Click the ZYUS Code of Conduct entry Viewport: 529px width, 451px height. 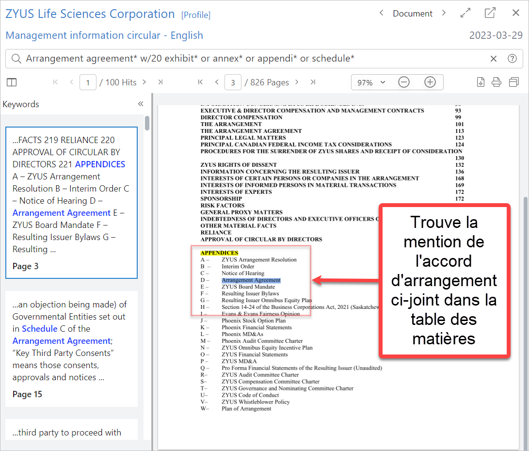click(250, 395)
